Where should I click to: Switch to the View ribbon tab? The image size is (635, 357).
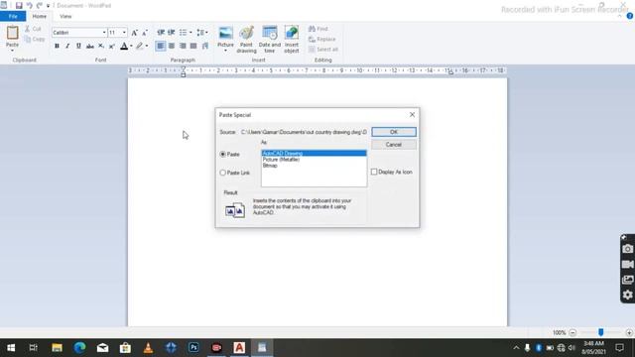[x=65, y=17]
